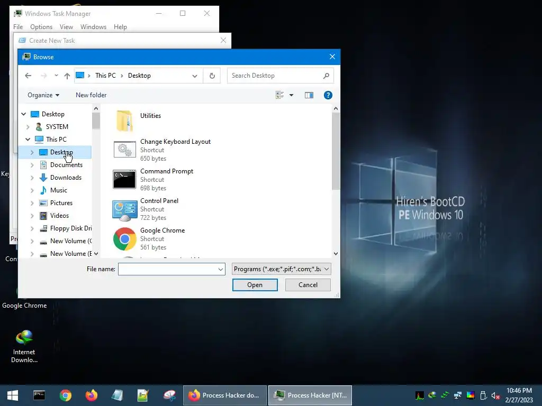Open the Programs file type filter dropdown
Image resolution: width=542 pixels, height=406 pixels.
coord(282,269)
